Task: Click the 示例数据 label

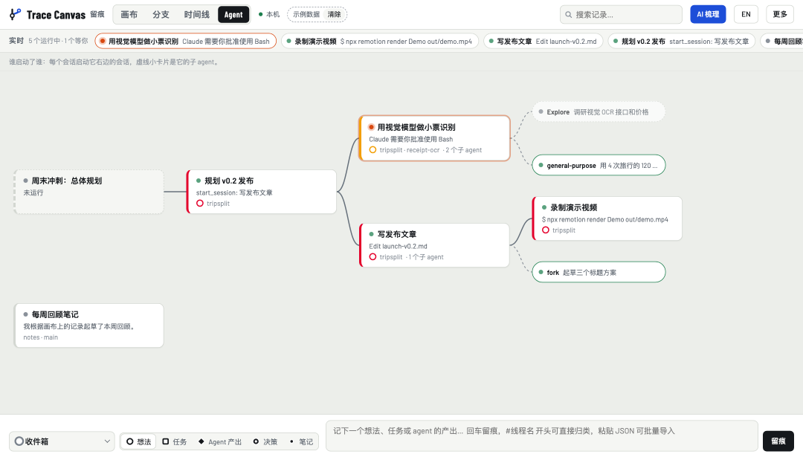Action: [306, 14]
